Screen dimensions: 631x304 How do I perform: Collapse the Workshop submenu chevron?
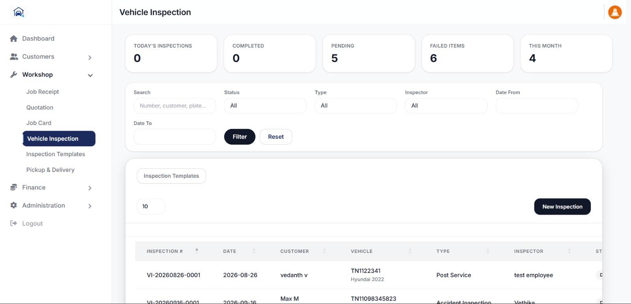tap(90, 76)
